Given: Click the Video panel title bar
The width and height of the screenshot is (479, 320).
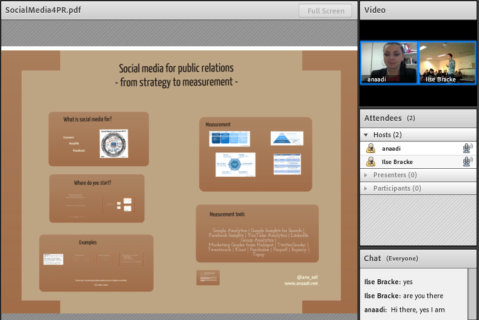Looking at the screenshot, I should click(418, 10).
